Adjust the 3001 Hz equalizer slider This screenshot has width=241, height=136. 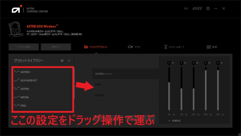pos(206,89)
